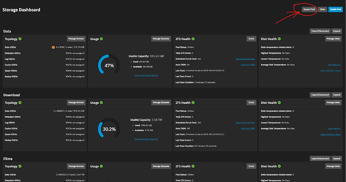
Task: Click Filme pool Disk Health check icon
Action: 279,166
